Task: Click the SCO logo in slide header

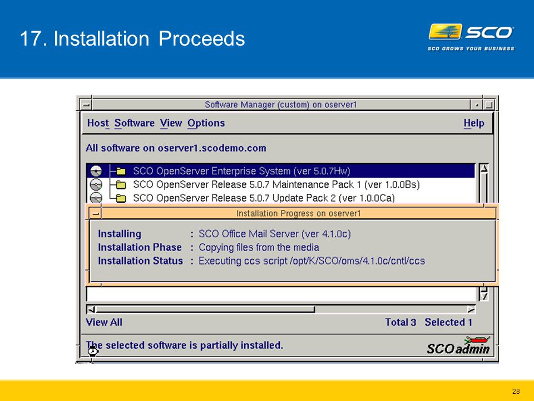Action: (x=471, y=37)
